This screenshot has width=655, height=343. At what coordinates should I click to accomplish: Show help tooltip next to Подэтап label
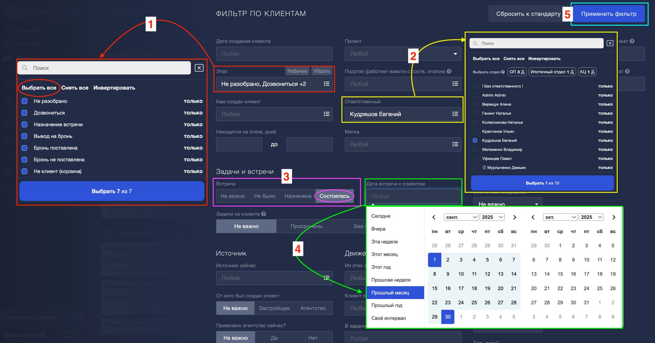(449, 71)
